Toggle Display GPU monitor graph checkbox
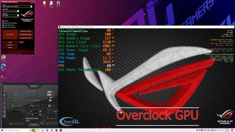235x132 pixels. pos(3,27)
